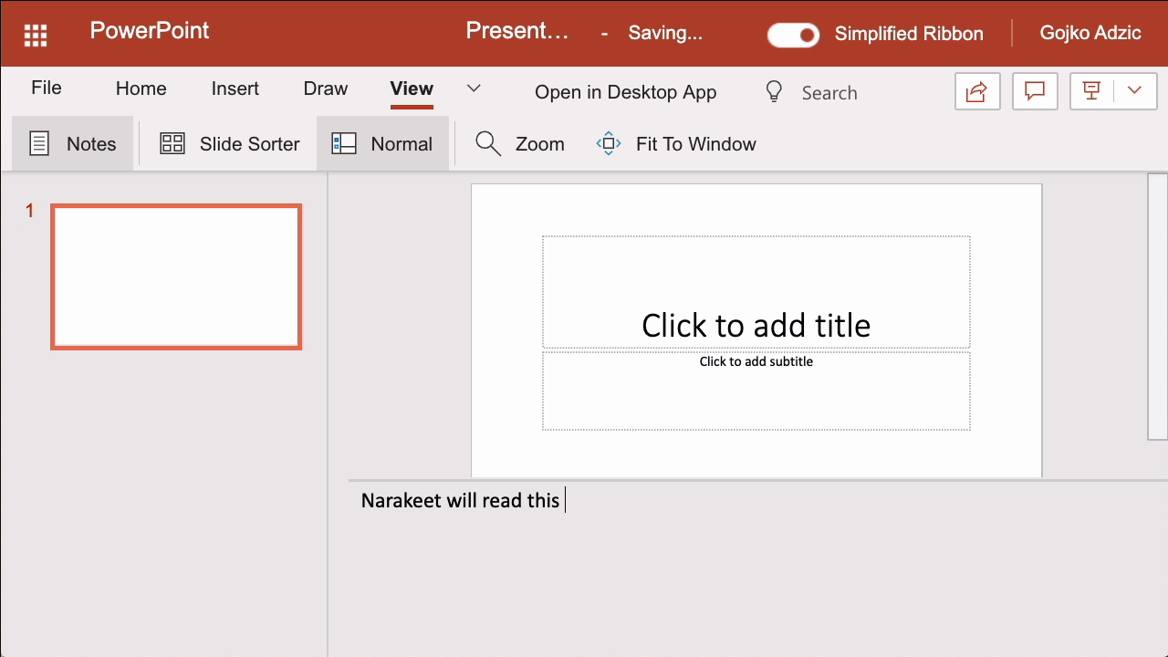This screenshot has width=1168, height=657.
Task: Click the vertical scrollbar of slide area
Action: point(1157,306)
